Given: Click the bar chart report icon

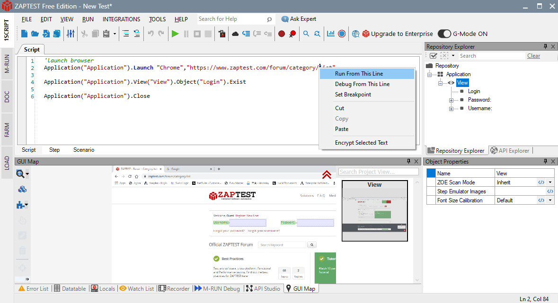Looking at the screenshot, I should [331, 34].
